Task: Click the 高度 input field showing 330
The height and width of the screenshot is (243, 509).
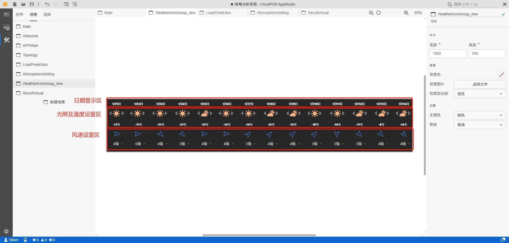Action: coord(487,54)
